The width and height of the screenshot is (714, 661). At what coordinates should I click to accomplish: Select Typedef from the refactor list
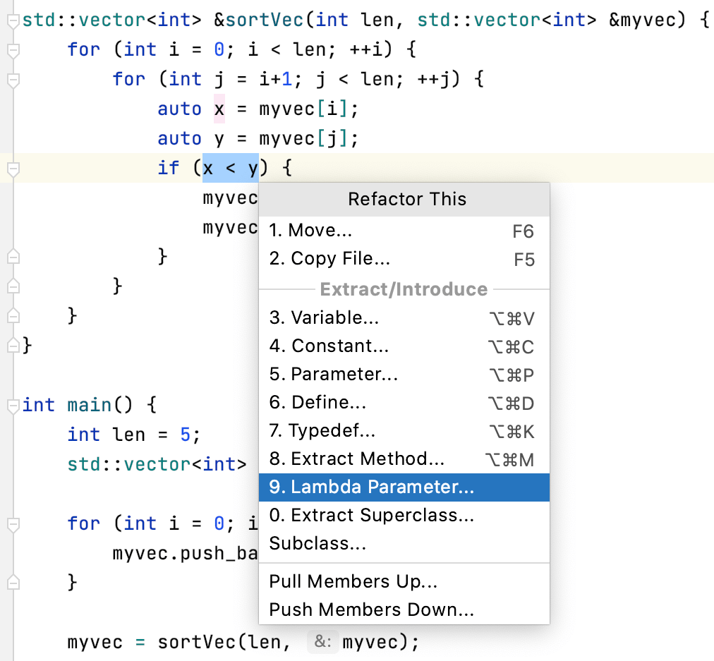click(x=321, y=430)
